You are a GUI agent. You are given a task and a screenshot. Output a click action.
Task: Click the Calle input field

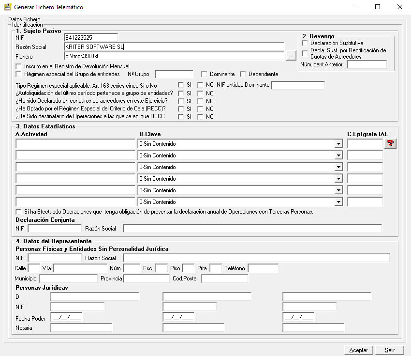click(34, 268)
